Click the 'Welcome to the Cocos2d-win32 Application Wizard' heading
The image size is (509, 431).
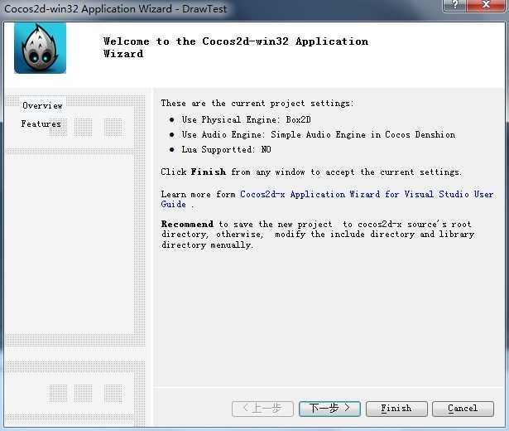pos(236,47)
